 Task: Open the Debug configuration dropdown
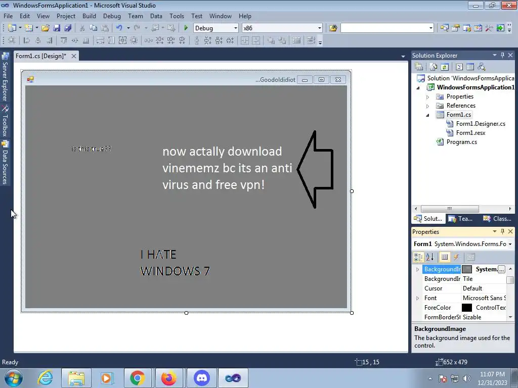click(236, 28)
